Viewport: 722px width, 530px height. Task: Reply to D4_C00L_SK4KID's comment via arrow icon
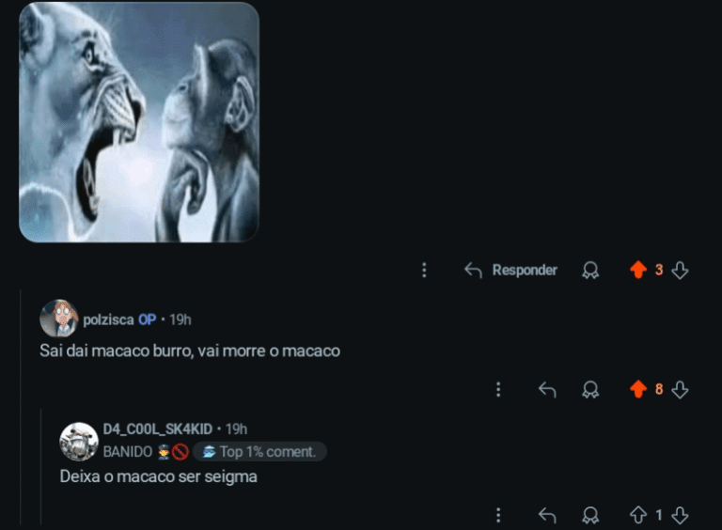pos(547,515)
